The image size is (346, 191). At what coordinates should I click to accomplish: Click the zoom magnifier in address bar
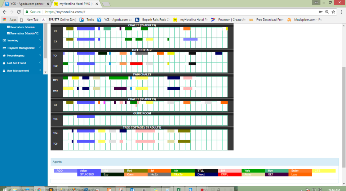point(327,12)
